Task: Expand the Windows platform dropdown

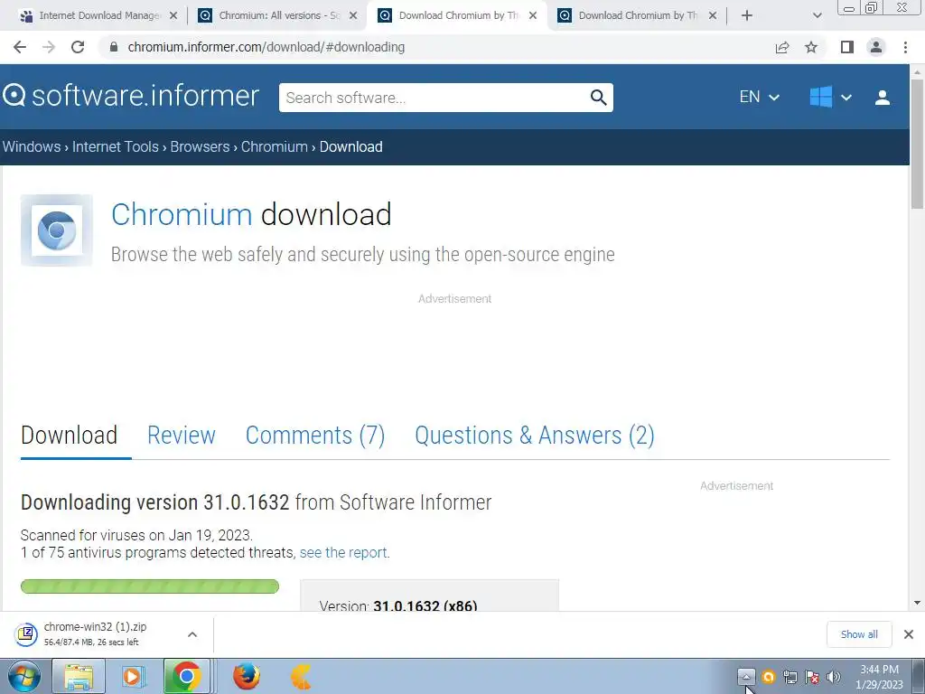Action: pos(831,97)
